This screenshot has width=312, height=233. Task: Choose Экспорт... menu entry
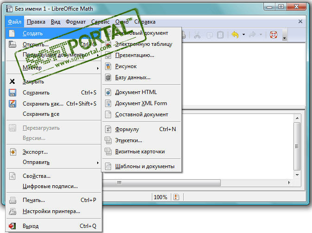point(54,152)
